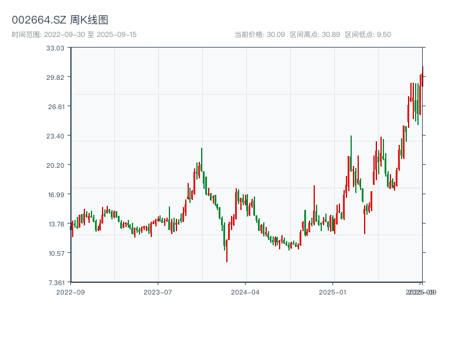The image size is (469, 352).
Task: Click the tall green candle peaking near 22
Action: 202,160
